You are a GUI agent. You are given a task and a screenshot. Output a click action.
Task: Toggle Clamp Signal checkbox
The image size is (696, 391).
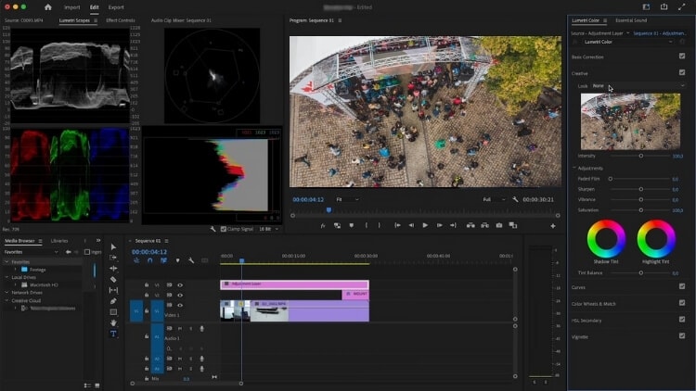point(224,229)
